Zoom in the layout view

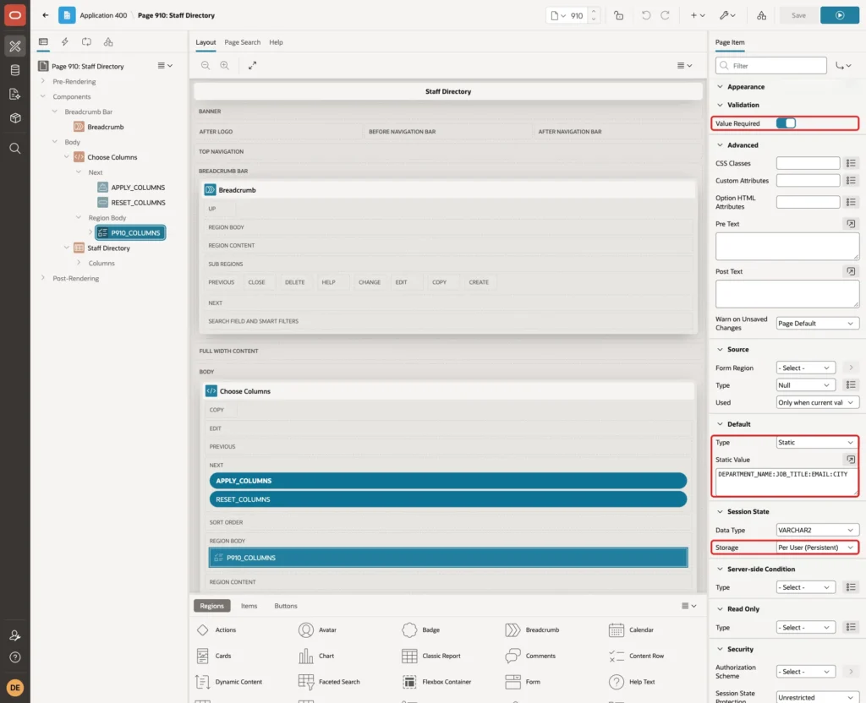click(225, 66)
